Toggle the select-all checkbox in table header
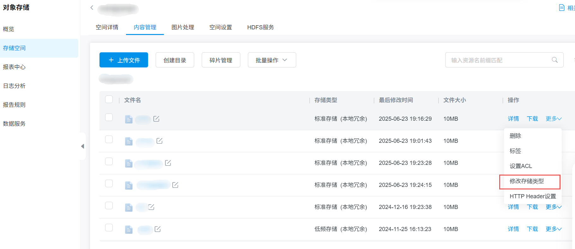This screenshot has width=575, height=249. pyautogui.click(x=109, y=100)
